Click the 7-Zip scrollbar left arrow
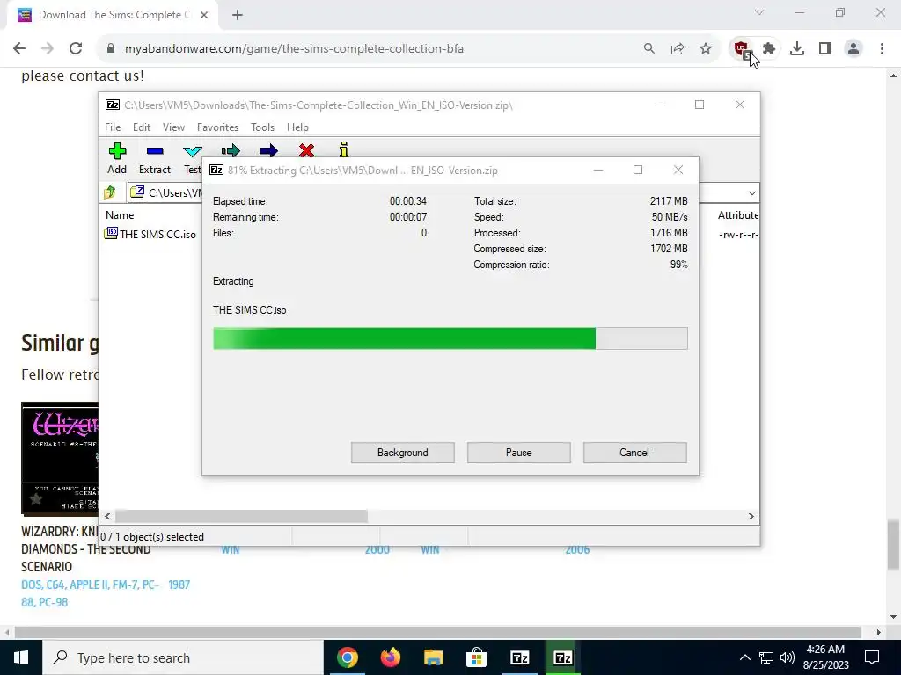The height and width of the screenshot is (675, 901). 107,516
